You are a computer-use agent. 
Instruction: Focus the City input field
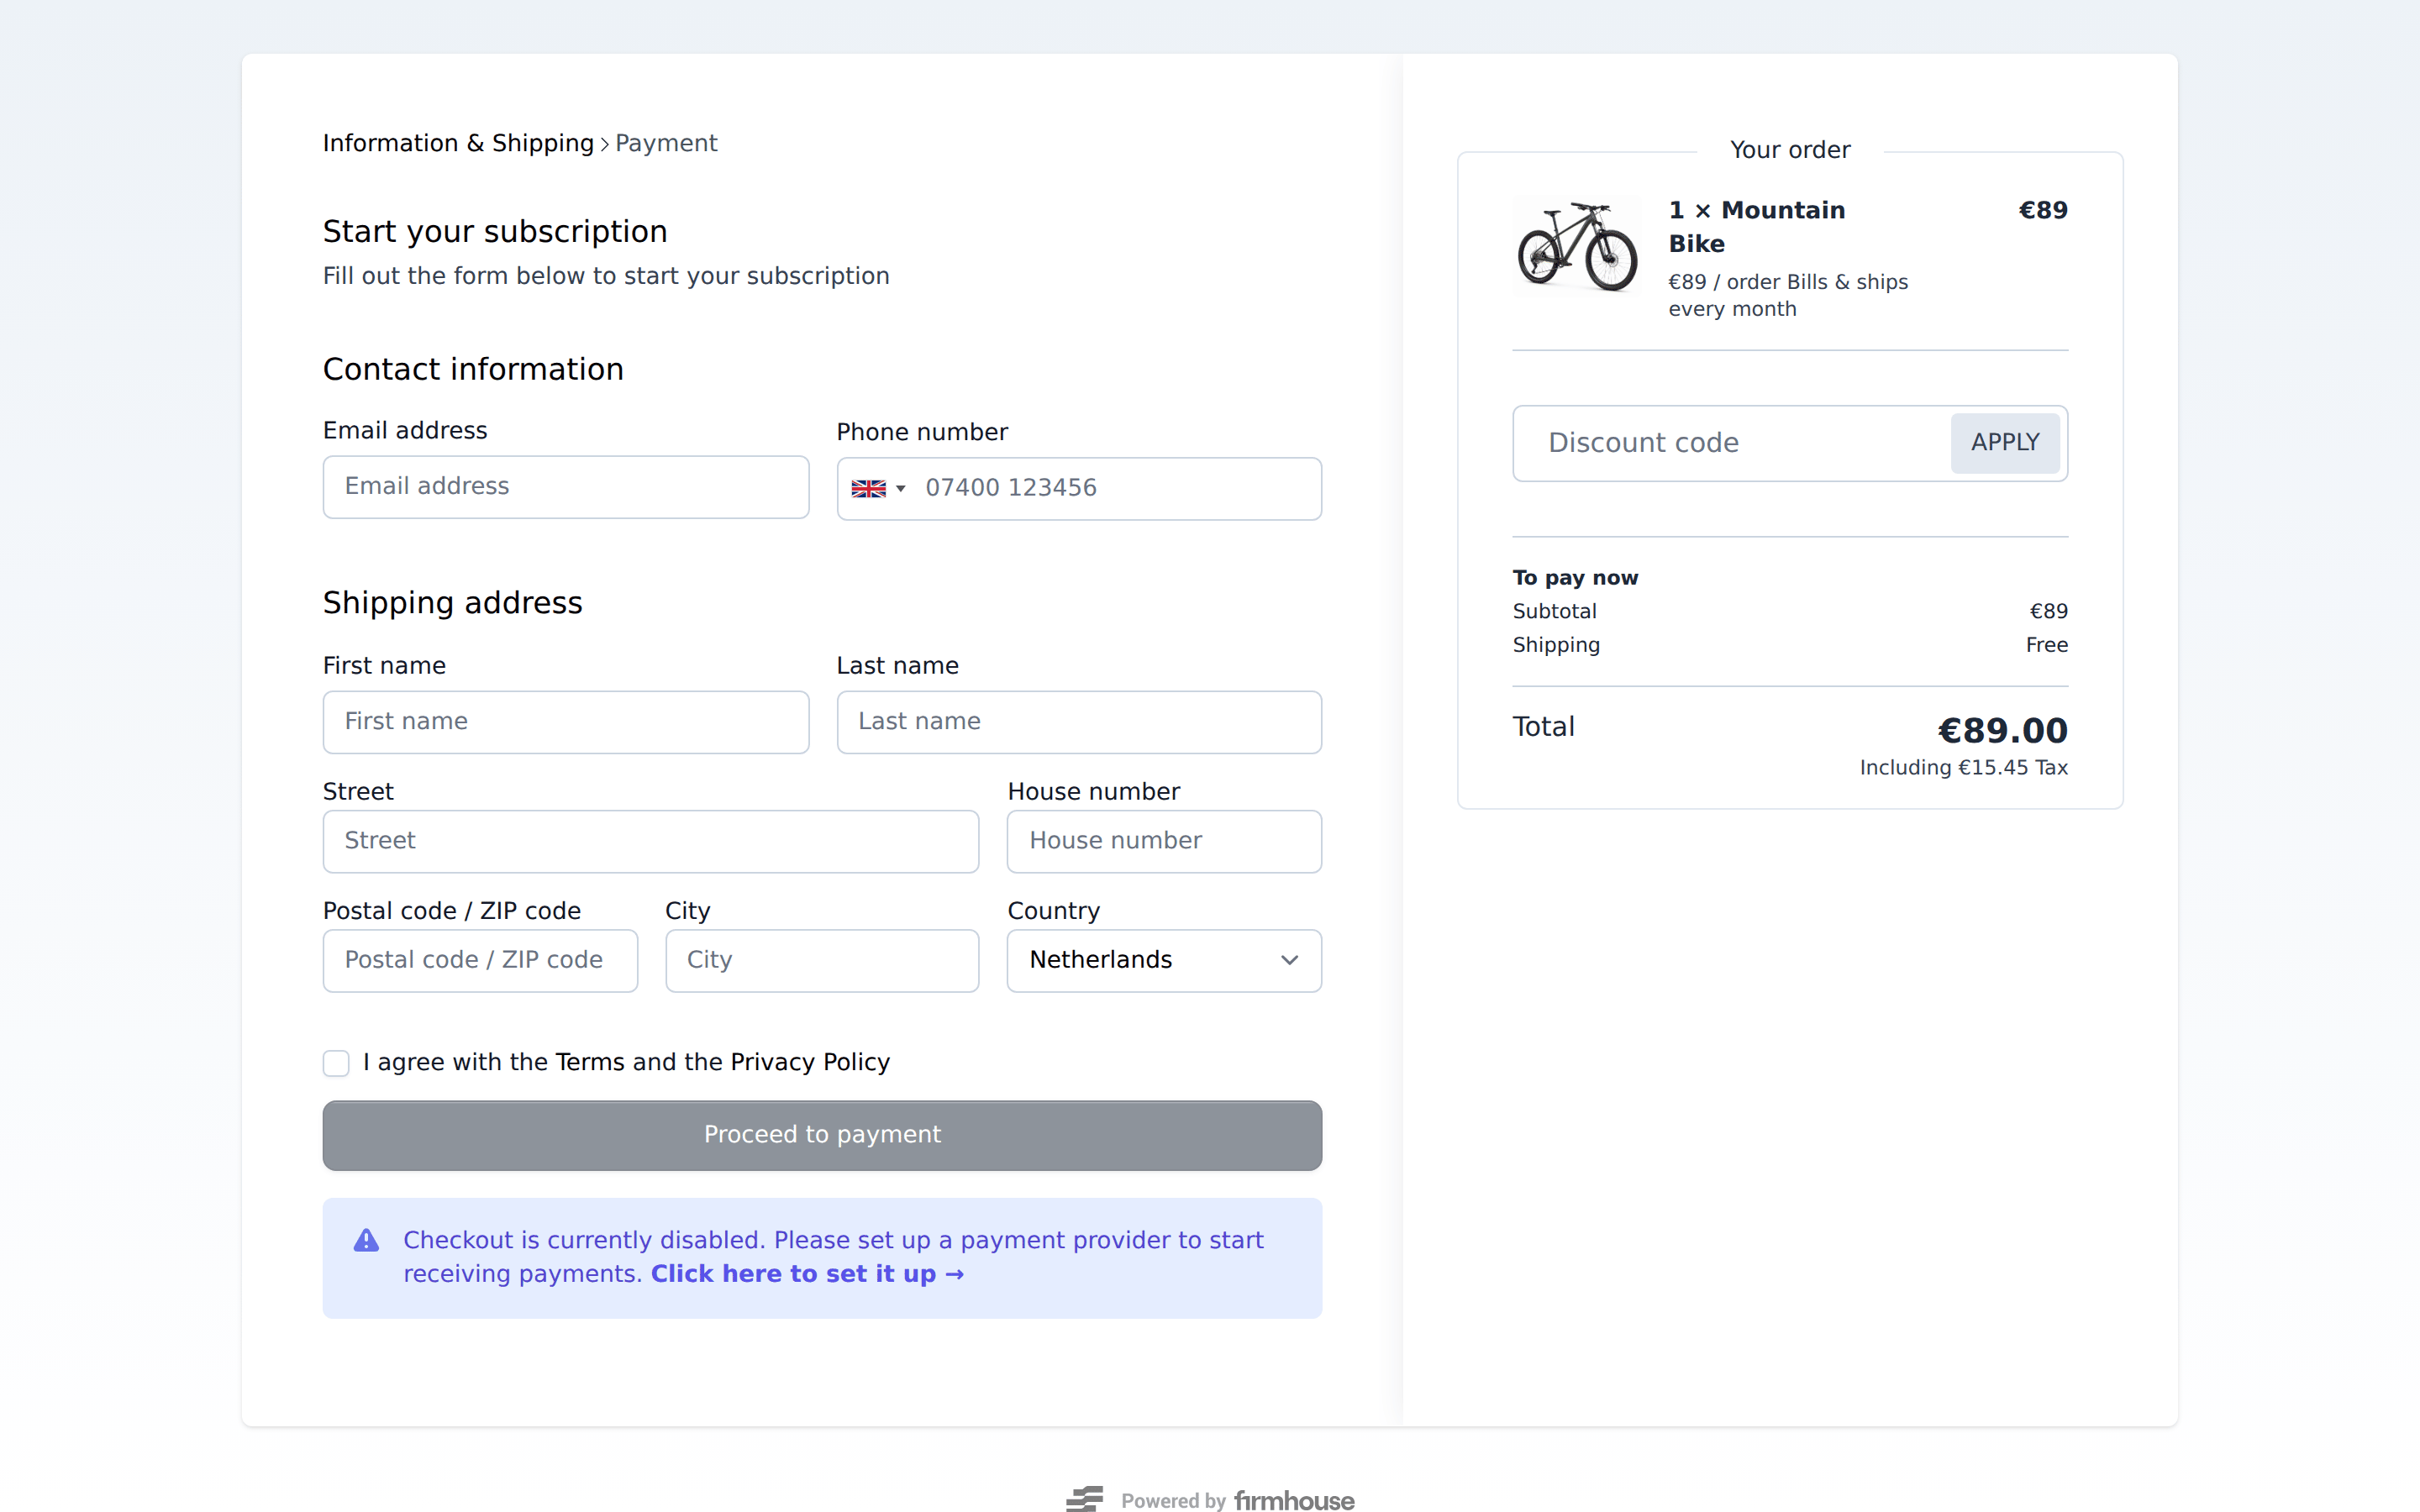point(822,960)
